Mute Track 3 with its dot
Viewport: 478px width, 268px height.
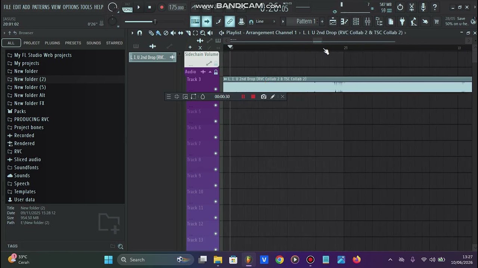(215, 89)
